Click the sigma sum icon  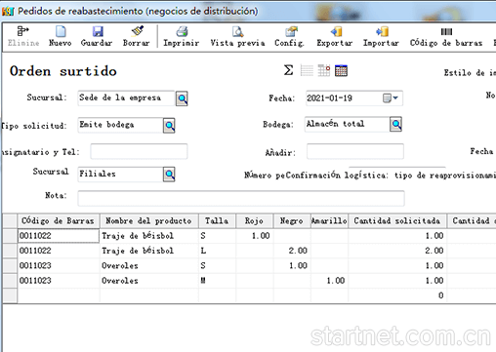point(288,70)
